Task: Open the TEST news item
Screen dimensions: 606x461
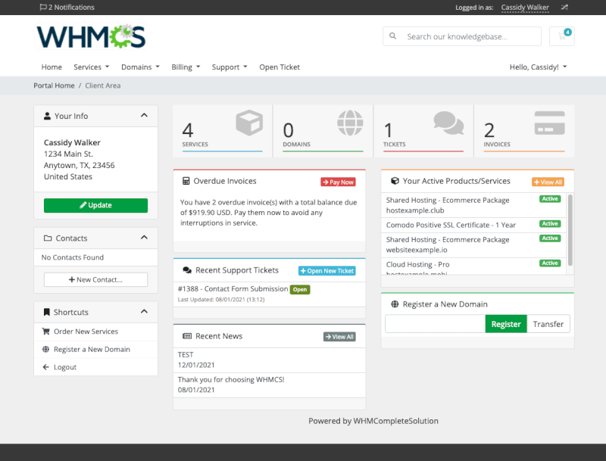Action: click(x=270, y=360)
